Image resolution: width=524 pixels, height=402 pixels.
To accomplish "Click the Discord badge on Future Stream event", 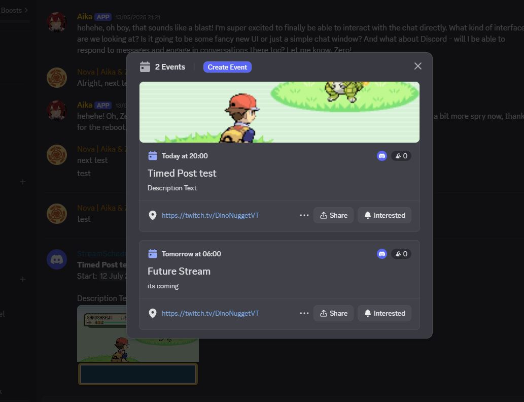I will [x=381, y=253].
